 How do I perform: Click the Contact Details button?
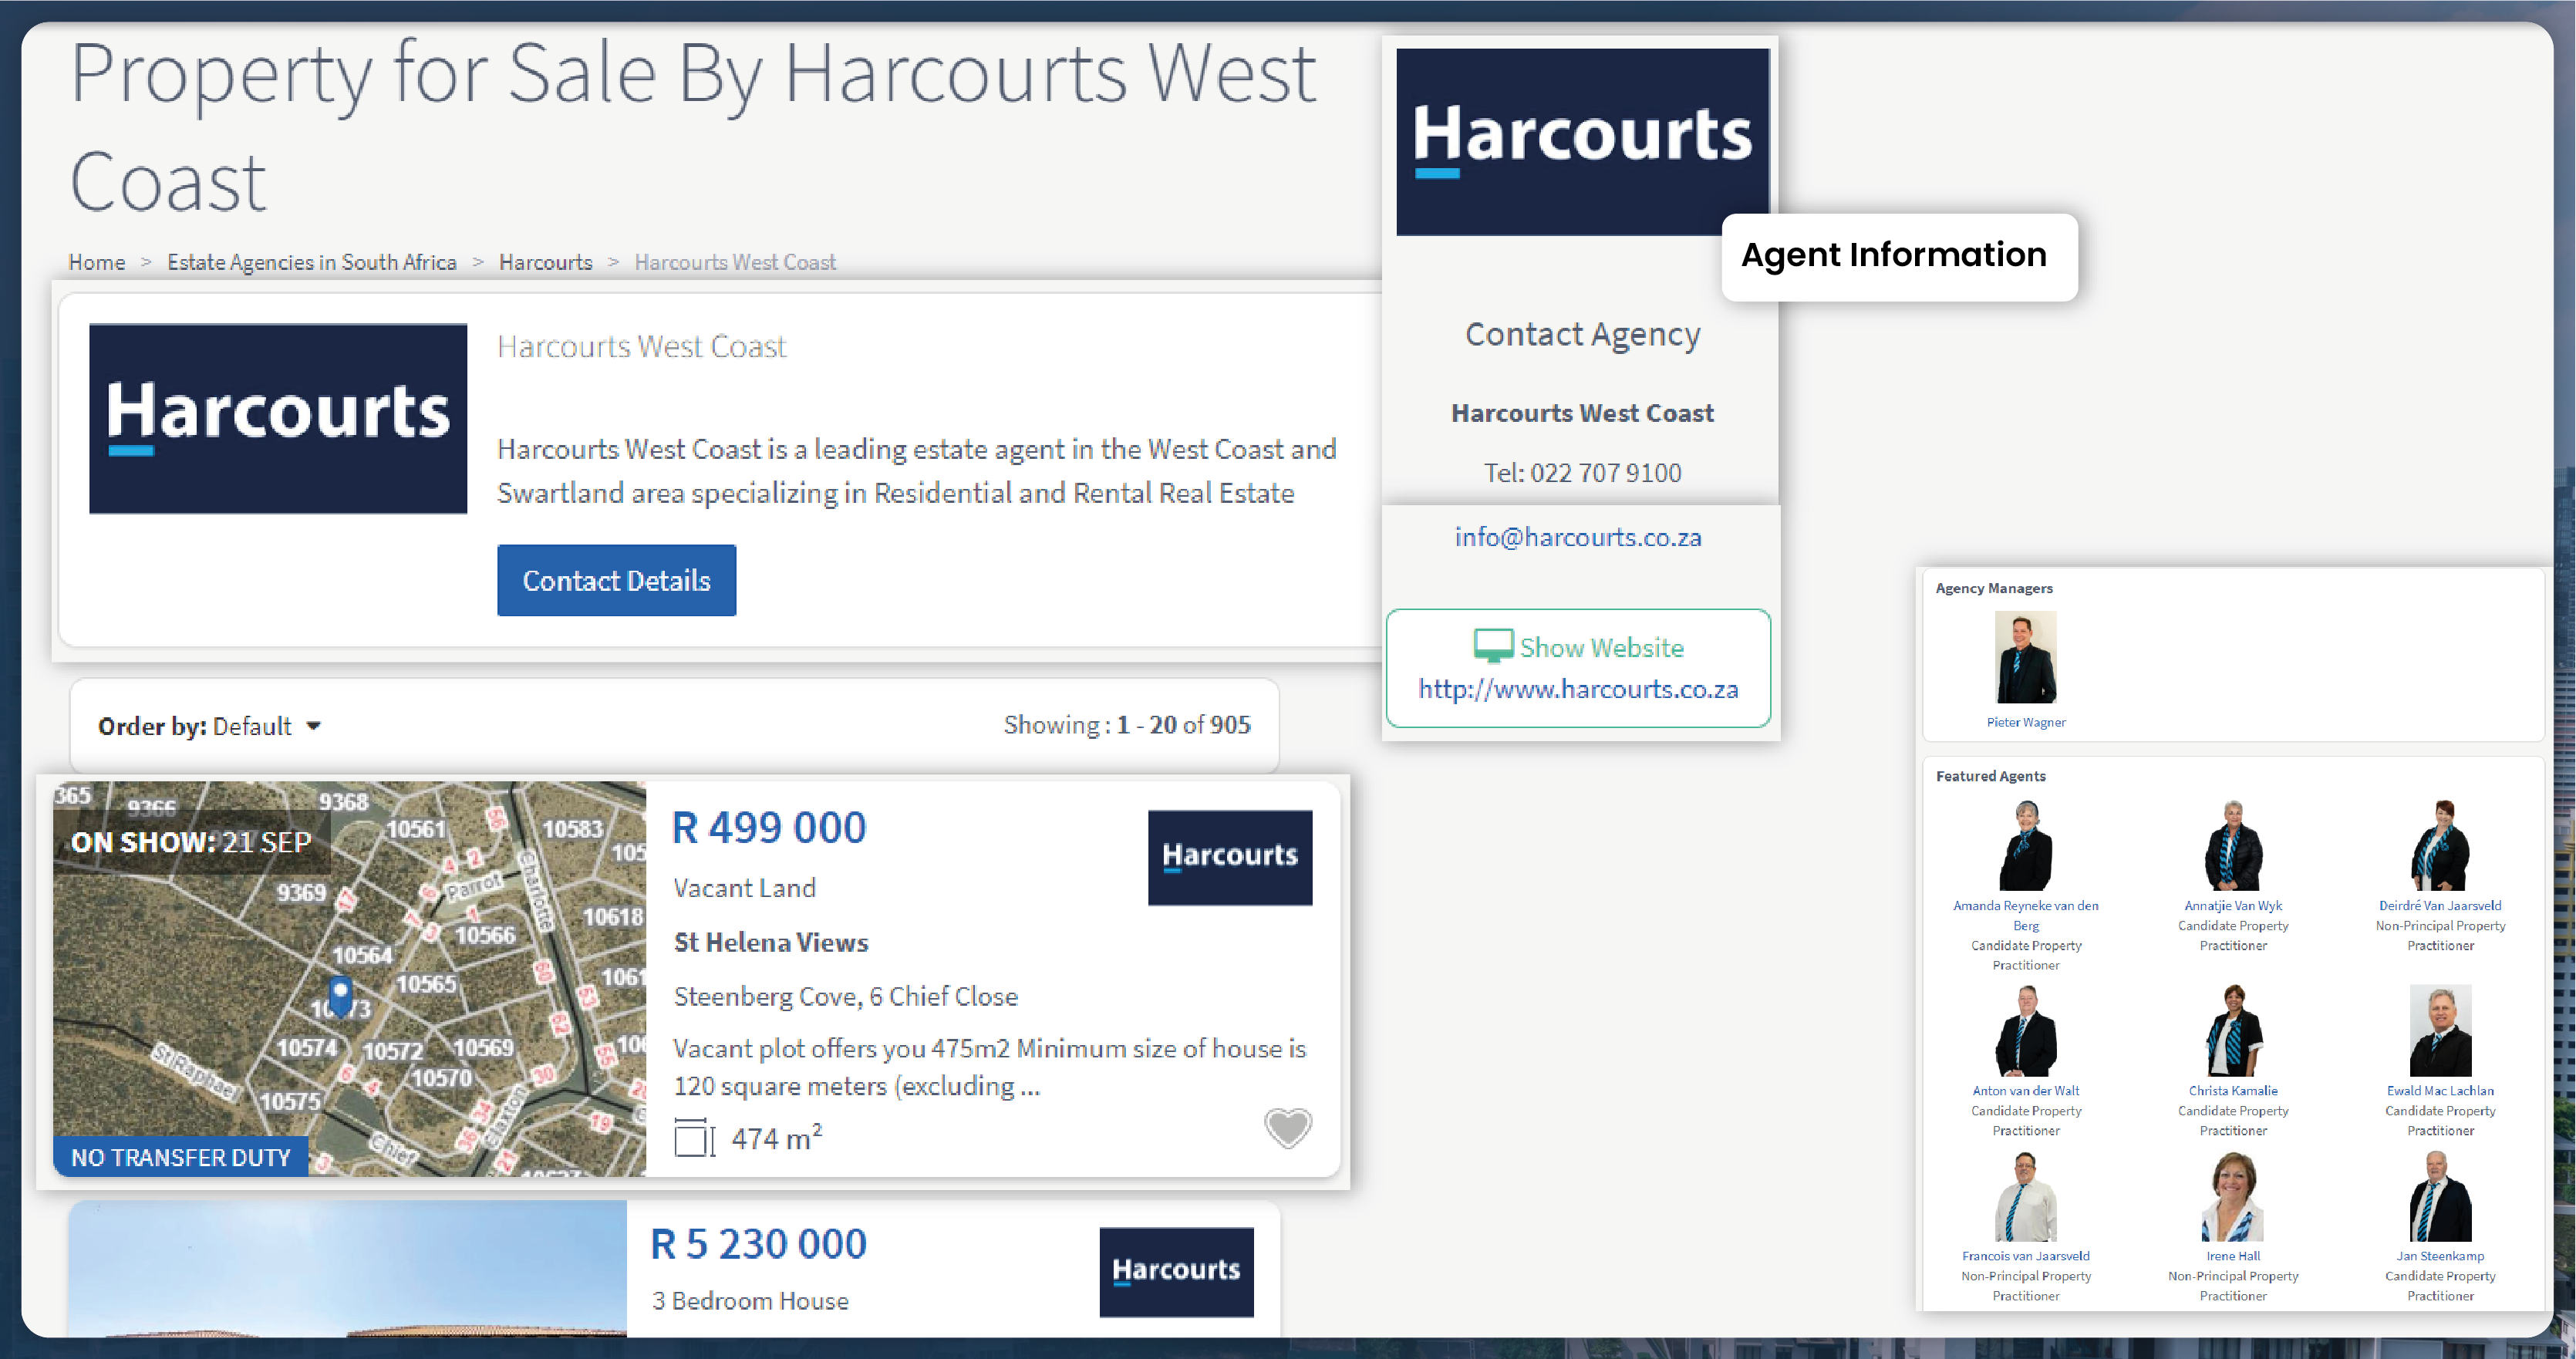pos(617,581)
